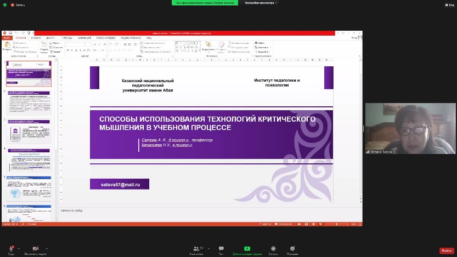Click the PowerPoint Paste icon
Screen dimensions: 457x257
(x=7, y=46)
